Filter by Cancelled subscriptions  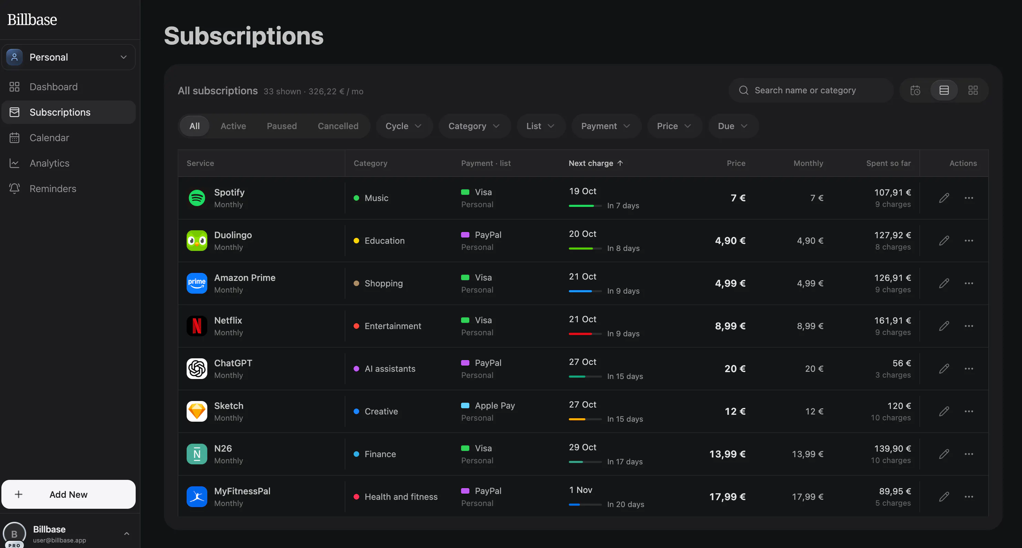click(x=338, y=126)
